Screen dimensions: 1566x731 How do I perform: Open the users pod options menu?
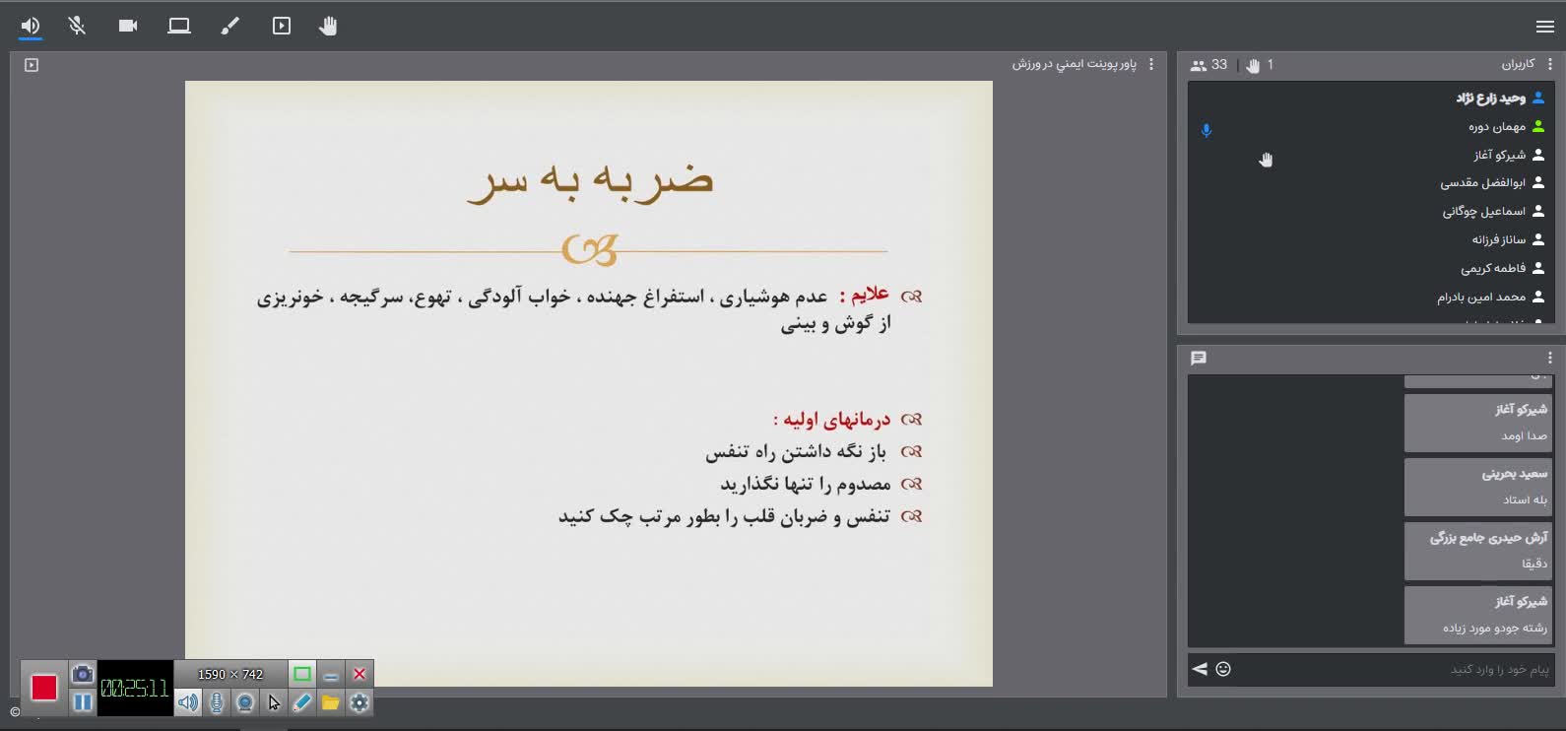[x=1550, y=64]
